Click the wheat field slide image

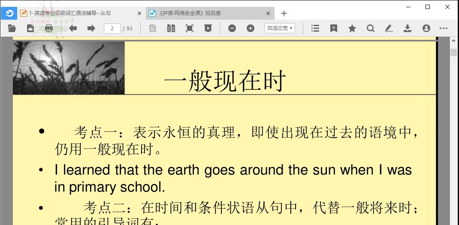(x=69, y=68)
